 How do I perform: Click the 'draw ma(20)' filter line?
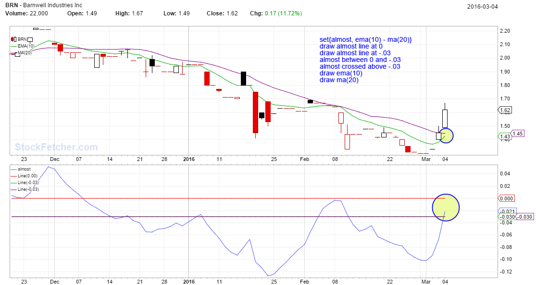point(339,80)
